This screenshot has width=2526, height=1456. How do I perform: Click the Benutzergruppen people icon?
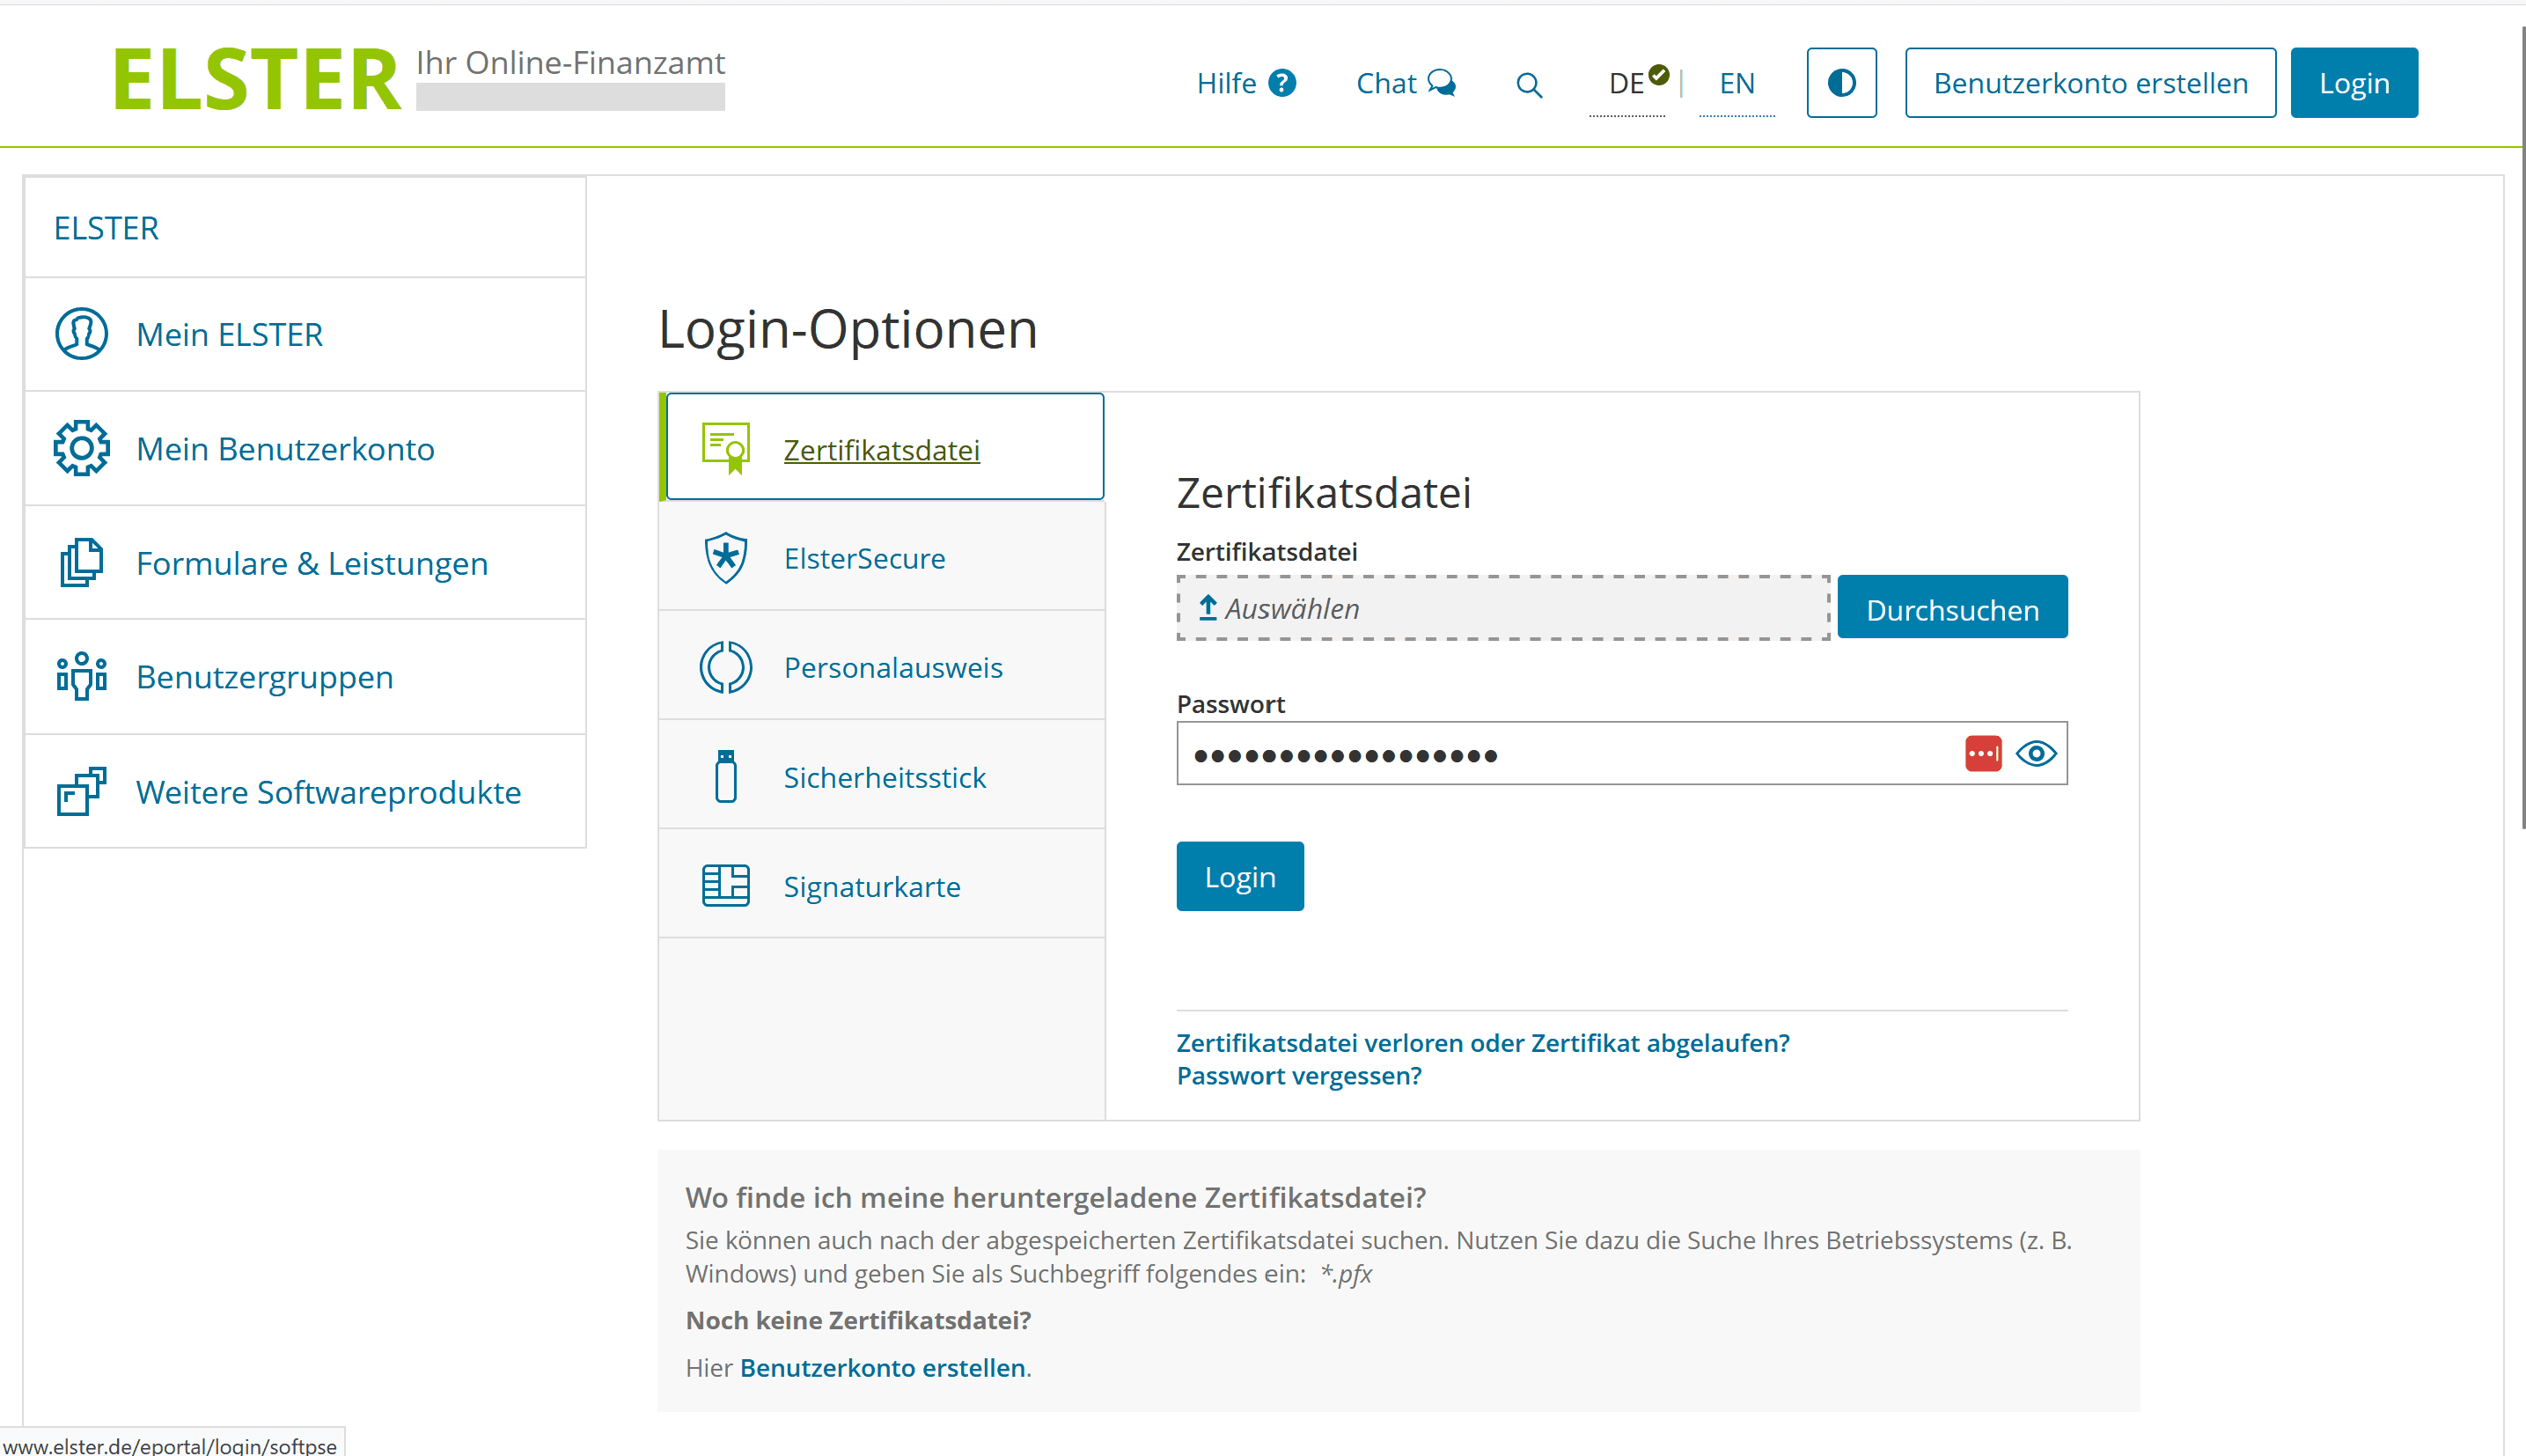81,677
